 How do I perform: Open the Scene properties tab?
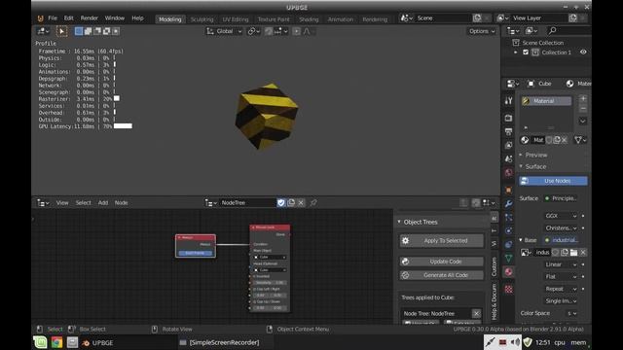(508, 158)
